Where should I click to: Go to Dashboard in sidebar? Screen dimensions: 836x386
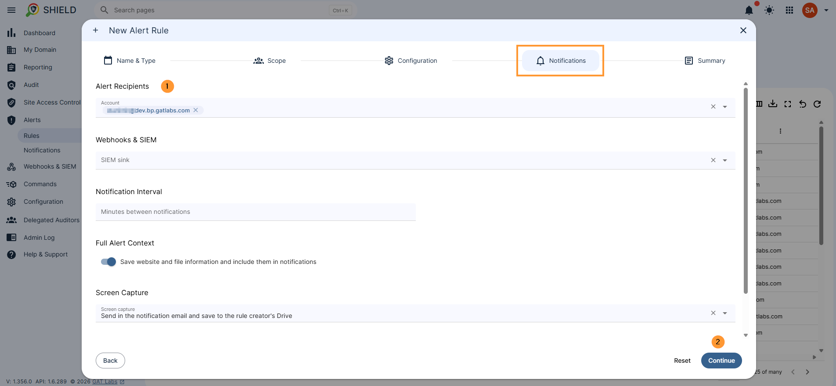pos(40,33)
